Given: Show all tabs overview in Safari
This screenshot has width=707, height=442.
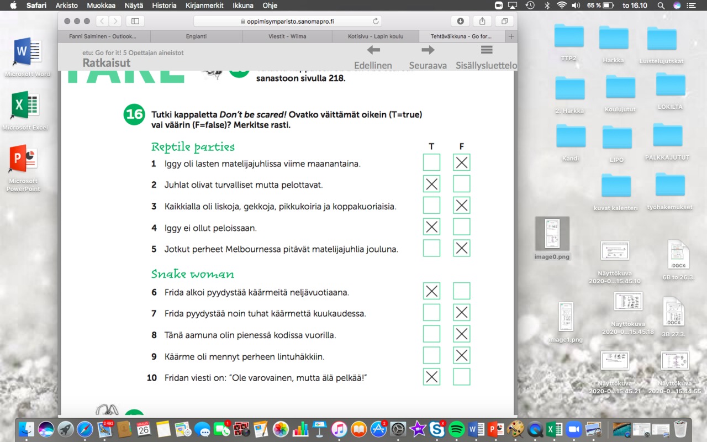Looking at the screenshot, I should click(x=504, y=21).
